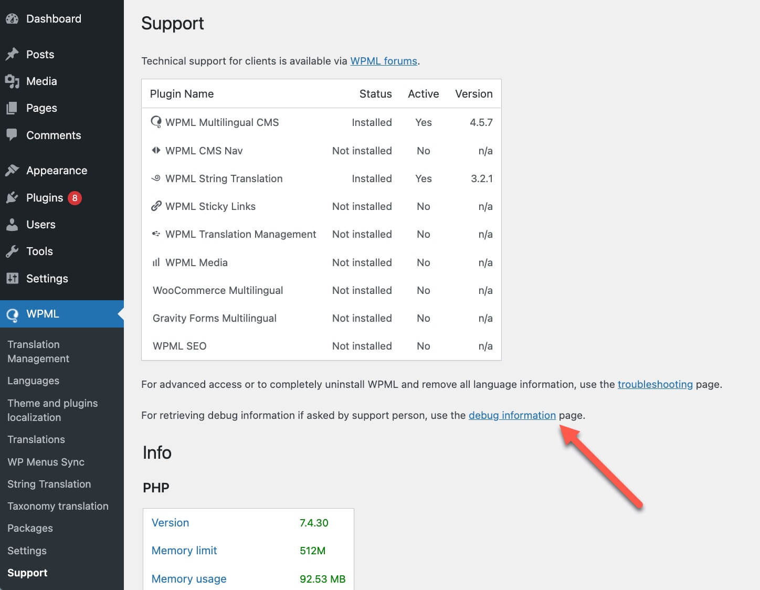The width and height of the screenshot is (760, 590).
Task: Open String Translation in WPML submenu
Action: pyautogui.click(x=49, y=484)
